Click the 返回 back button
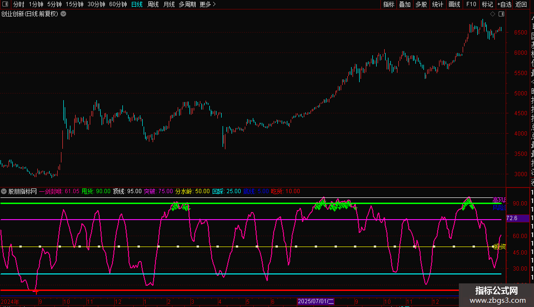 tap(521, 4)
